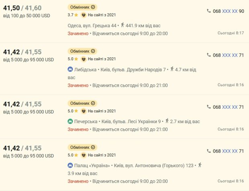Click phone icon in the Либідська listing

pos(209,55)
